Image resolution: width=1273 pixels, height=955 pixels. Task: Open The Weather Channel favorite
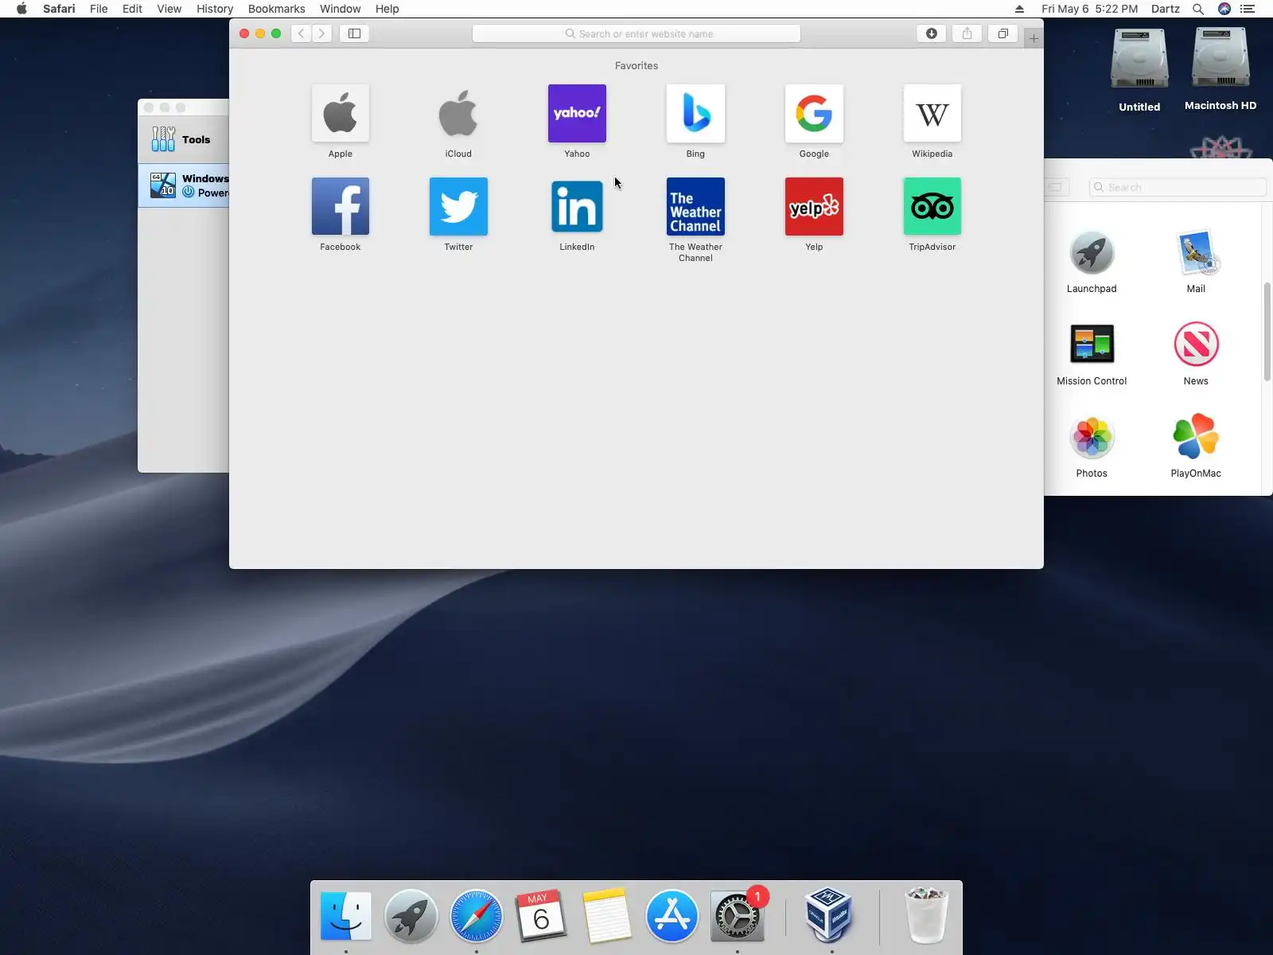pyautogui.click(x=695, y=207)
